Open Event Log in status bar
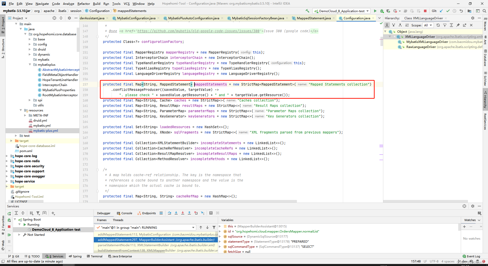Image resolution: width=488 pixels, height=266 pixels. pos(471,256)
